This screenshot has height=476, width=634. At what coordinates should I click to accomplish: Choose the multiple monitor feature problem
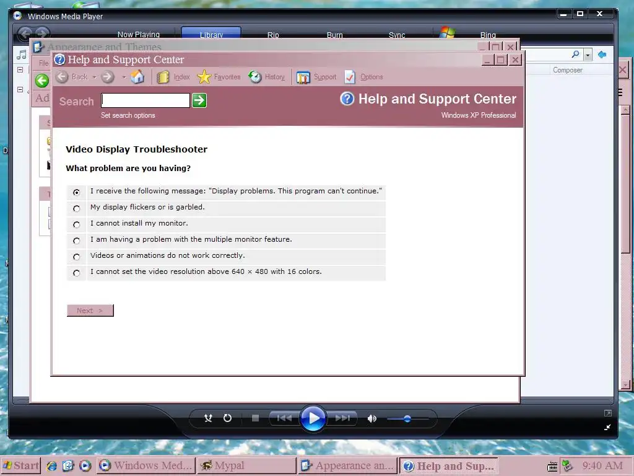(76, 241)
